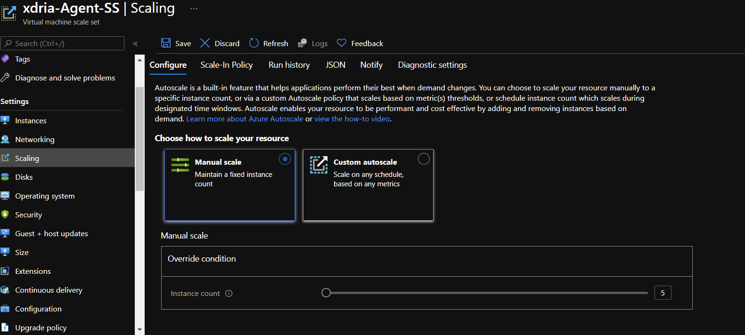This screenshot has width=745, height=335.
Task: Switch to the JSON tab
Action: point(336,65)
